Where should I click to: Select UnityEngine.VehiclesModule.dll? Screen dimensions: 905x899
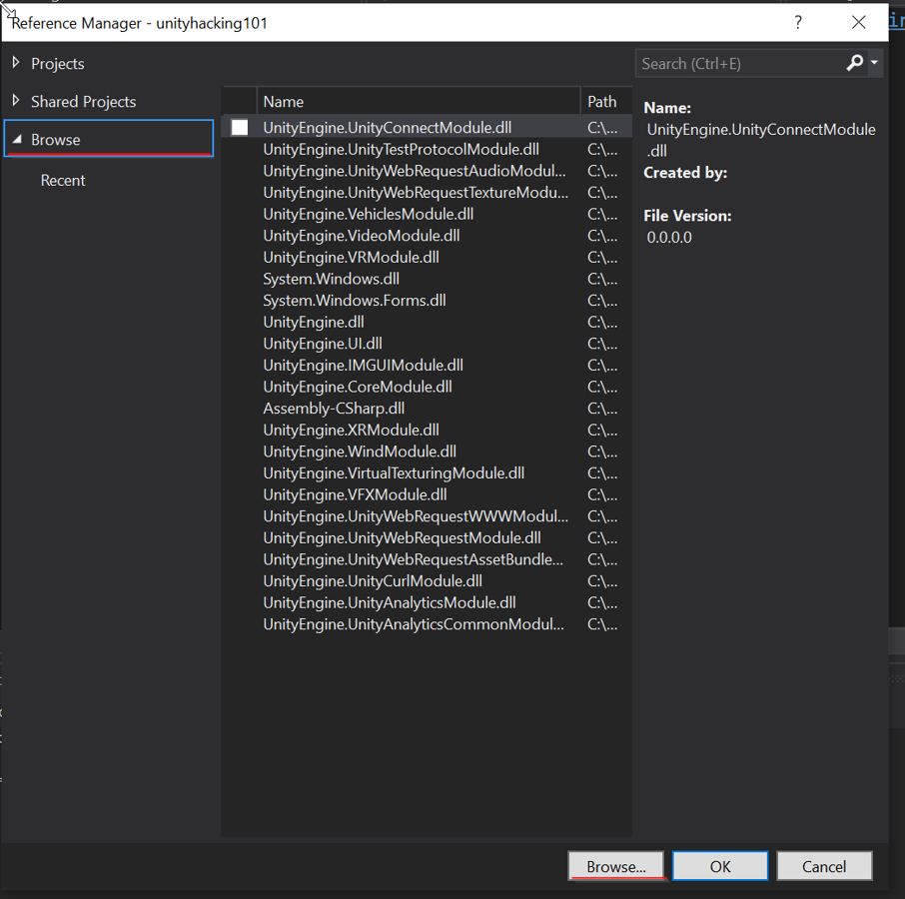click(x=427, y=214)
